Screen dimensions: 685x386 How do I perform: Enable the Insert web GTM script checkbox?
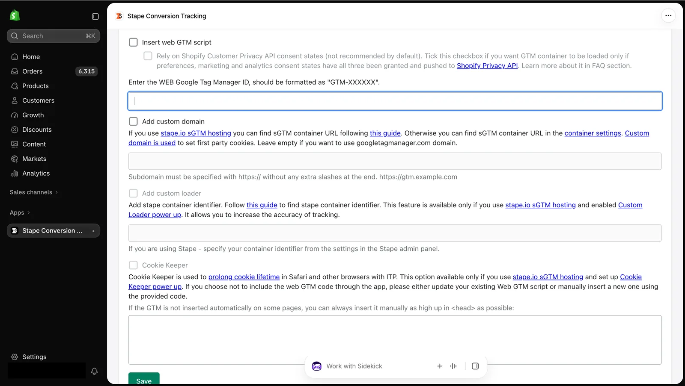(134, 42)
